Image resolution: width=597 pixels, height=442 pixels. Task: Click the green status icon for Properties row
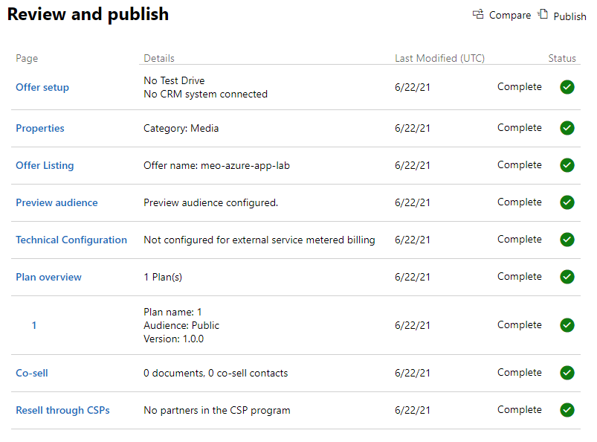(x=567, y=127)
